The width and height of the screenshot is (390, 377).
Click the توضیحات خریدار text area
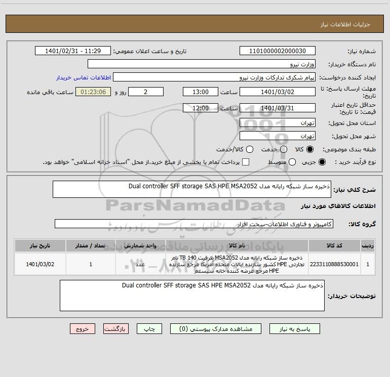[192, 296]
